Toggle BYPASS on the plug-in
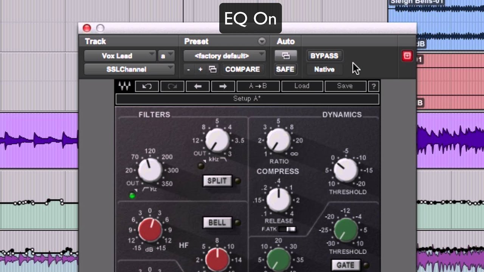 [x=324, y=56]
